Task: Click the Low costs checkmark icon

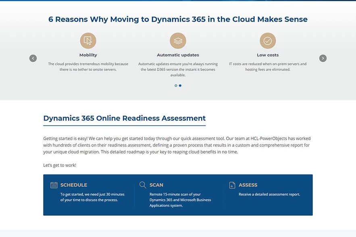Action: (x=267, y=41)
